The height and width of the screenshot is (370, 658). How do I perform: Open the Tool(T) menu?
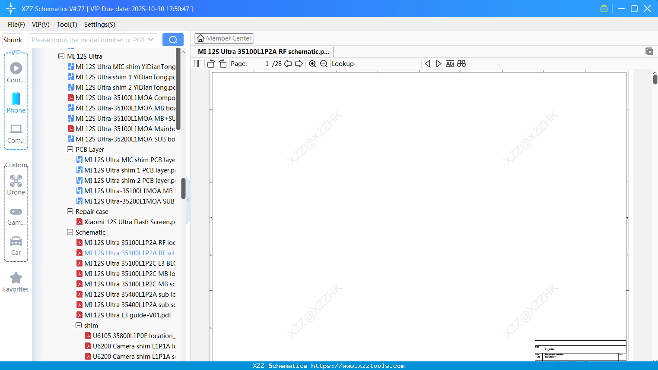pyautogui.click(x=67, y=25)
